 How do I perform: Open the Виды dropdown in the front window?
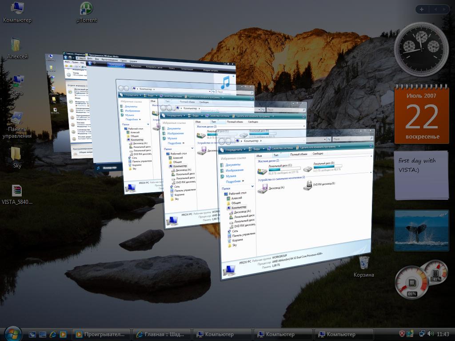256,149
